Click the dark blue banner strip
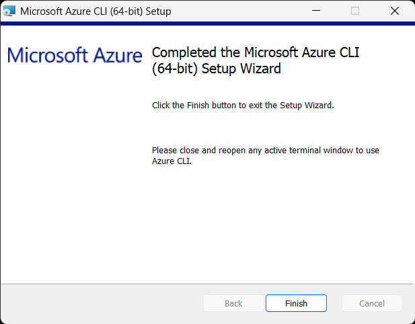Image resolution: width=415 pixels, height=324 pixels. 207,24
